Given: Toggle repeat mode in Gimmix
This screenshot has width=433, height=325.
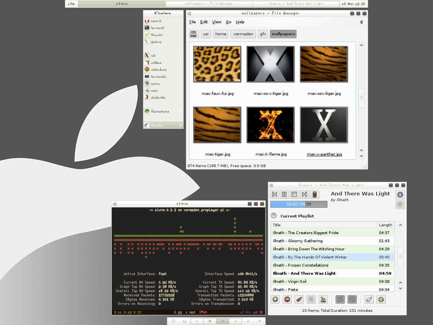Looking at the screenshot, I should [352, 299].
